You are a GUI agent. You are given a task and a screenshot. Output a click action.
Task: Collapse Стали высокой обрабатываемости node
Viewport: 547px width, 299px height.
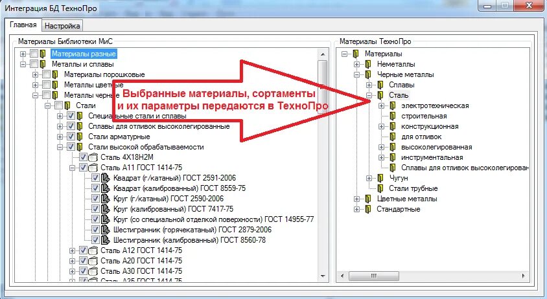click(60, 147)
